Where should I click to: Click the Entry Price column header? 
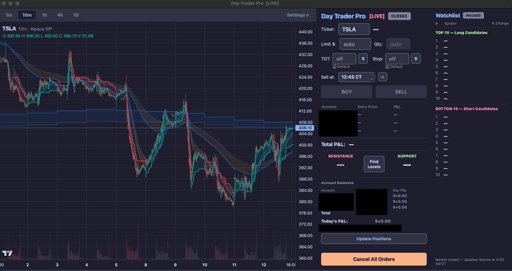point(367,107)
